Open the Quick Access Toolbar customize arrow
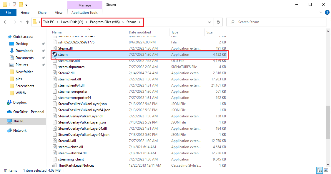 coord(26,5)
